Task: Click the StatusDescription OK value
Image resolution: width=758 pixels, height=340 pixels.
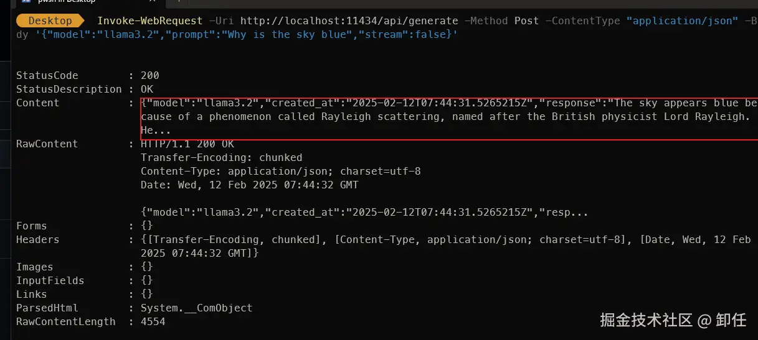Action: [x=147, y=90]
